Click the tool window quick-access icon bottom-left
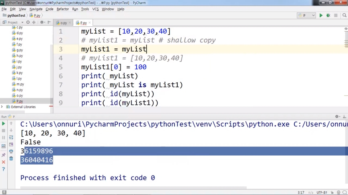348x195 pixels. 4,192
